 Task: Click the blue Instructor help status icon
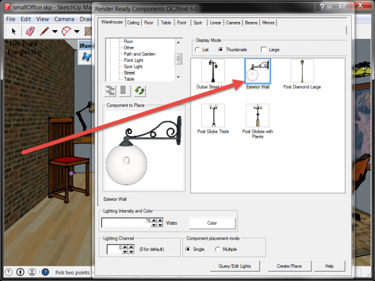point(46,272)
